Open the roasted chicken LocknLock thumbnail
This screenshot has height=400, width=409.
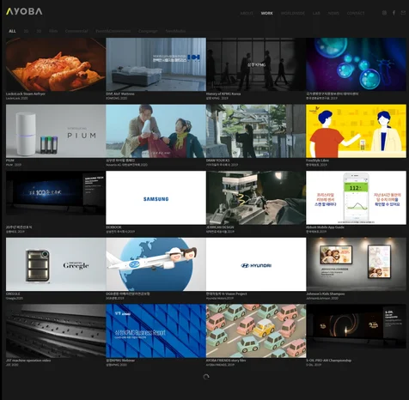56,64
